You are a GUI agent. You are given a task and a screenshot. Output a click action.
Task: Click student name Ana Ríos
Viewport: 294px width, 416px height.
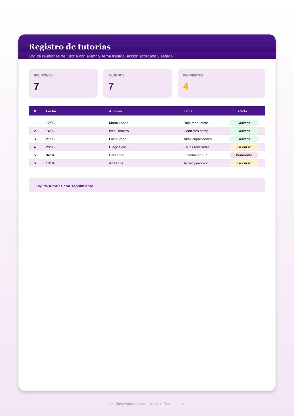pos(116,163)
